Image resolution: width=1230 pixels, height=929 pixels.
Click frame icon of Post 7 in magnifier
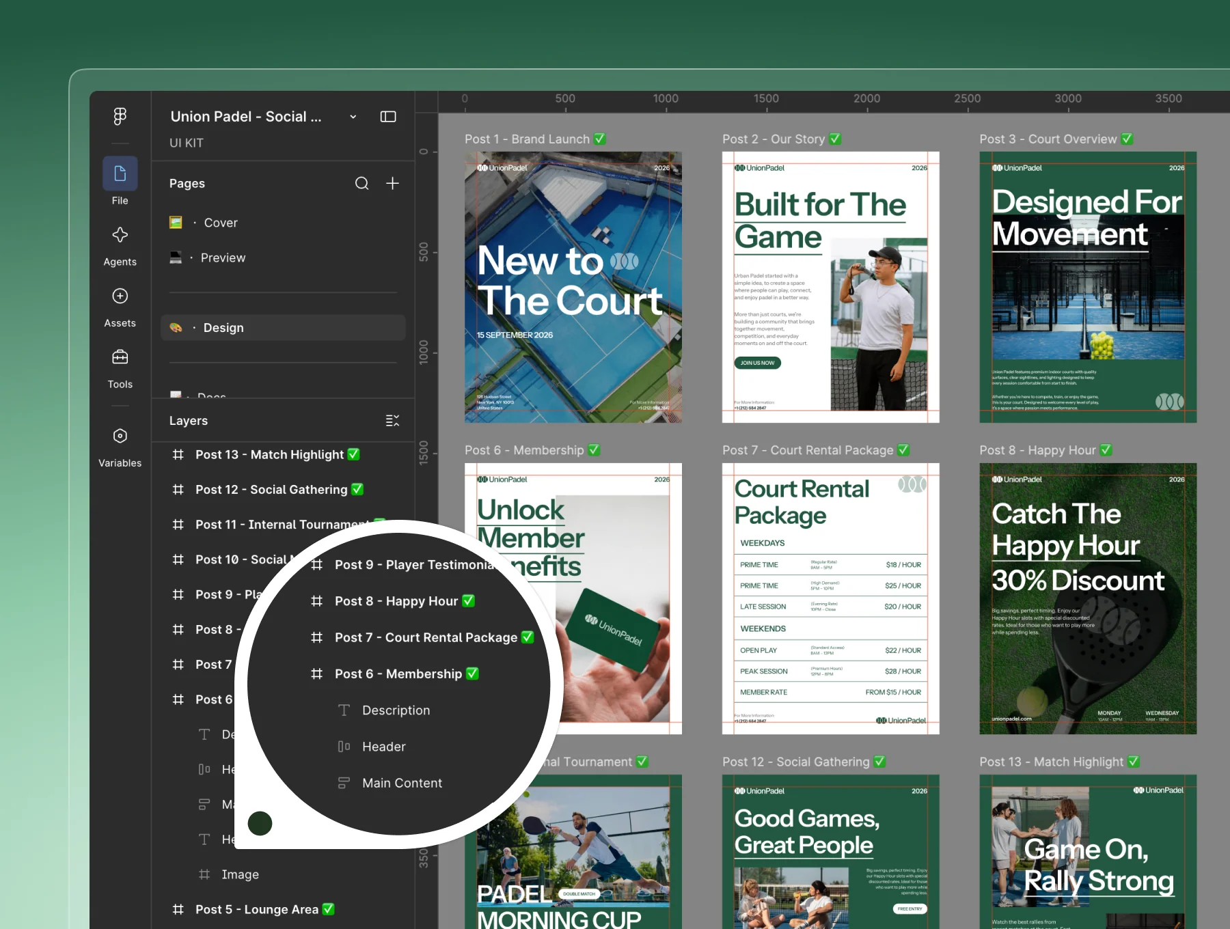317,637
